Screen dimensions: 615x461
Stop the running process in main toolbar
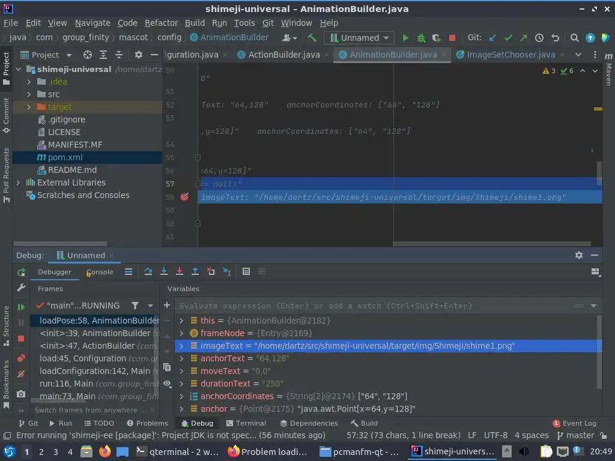(452, 38)
